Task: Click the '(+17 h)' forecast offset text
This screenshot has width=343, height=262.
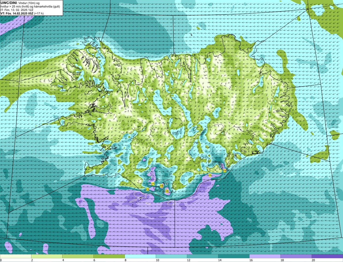Action: click(x=39, y=13)
